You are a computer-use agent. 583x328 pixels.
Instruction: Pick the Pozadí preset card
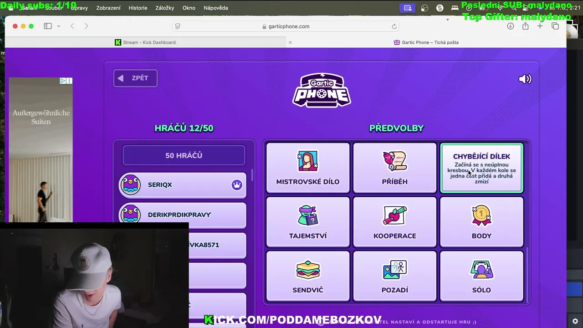tap(395, 276)
